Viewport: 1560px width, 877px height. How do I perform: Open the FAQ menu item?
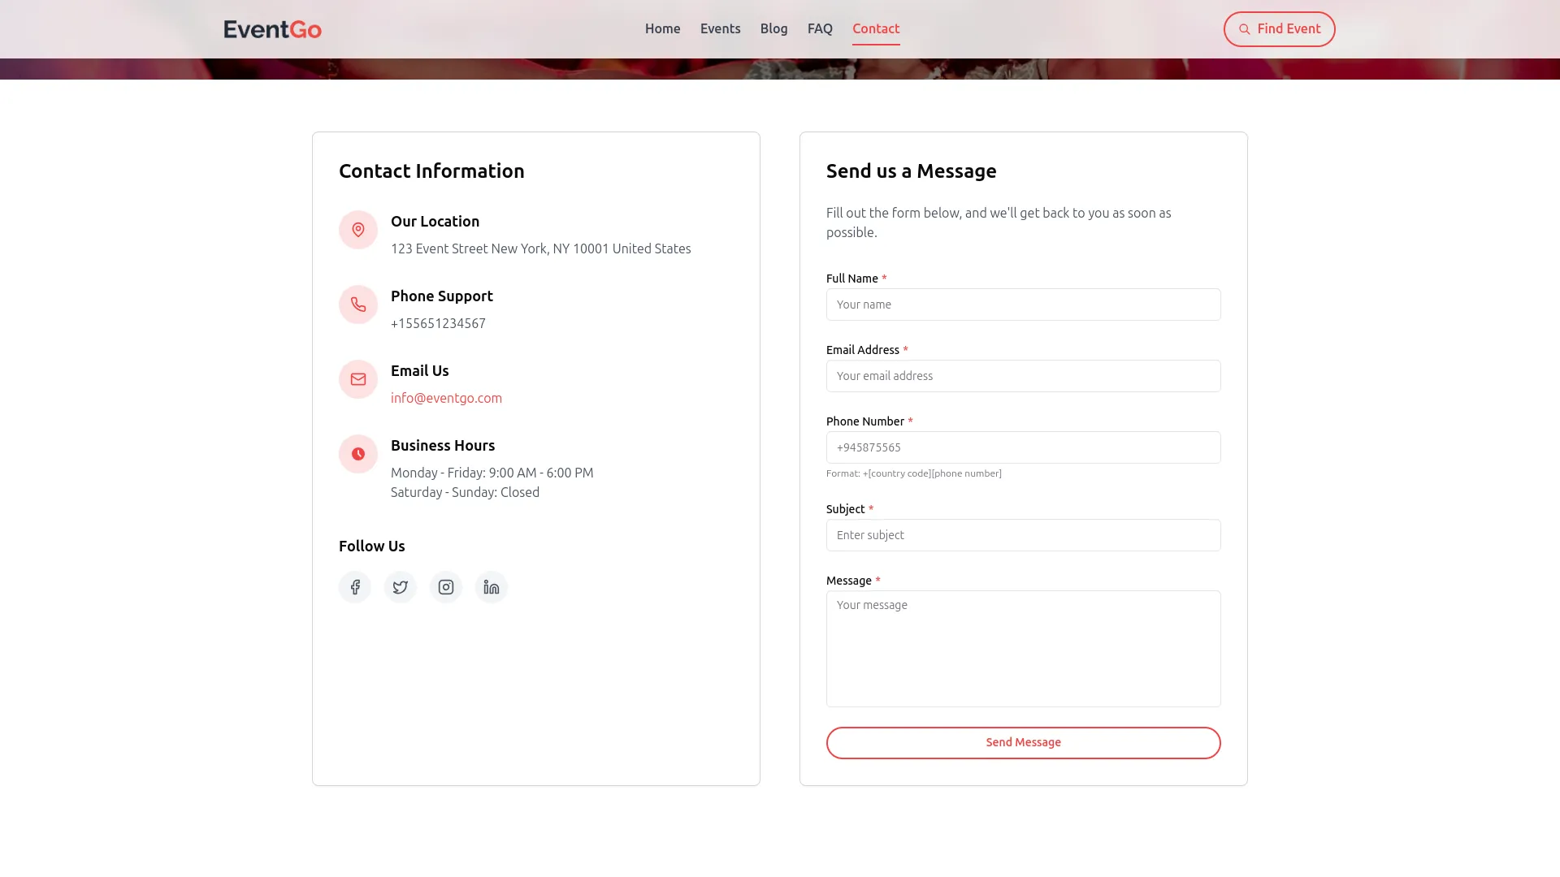click(x=820, y=29)
